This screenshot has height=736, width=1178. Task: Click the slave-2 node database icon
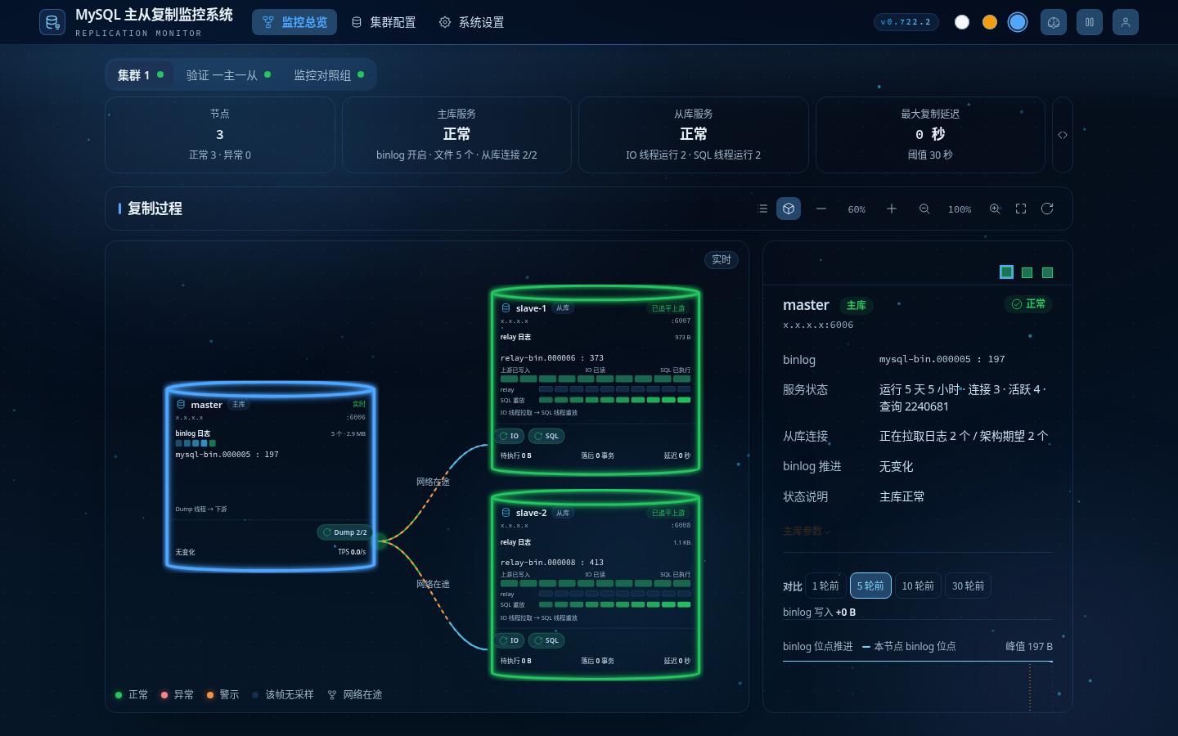coord(506,513)
